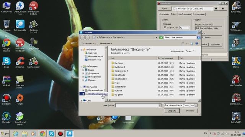This screenshot has width=245, height=137.
Task: Open the О программе tab in Bandicam
Action: (x=199, y=14)
